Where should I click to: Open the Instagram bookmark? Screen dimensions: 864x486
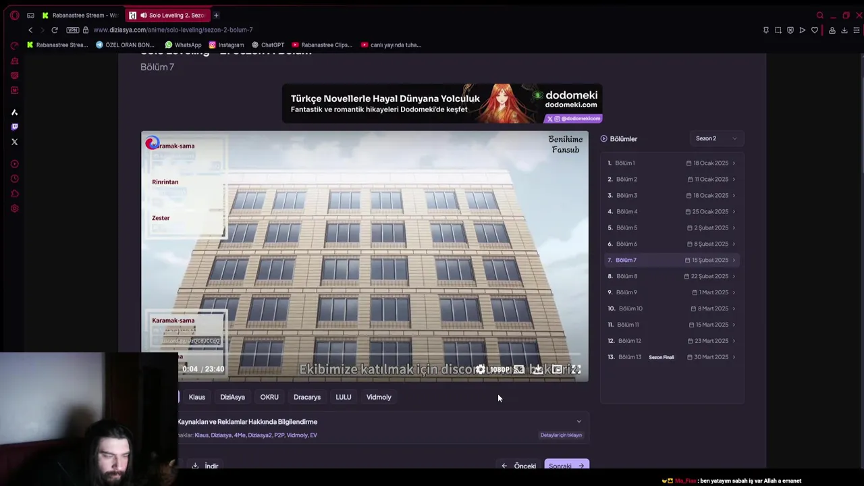(x=226, y=45)
